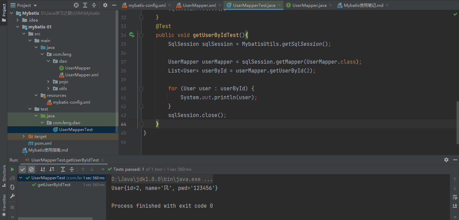Screen dimensions: 459x220
Task: Toggle the fold end marker on line 44
Action: tap(141, 124)
